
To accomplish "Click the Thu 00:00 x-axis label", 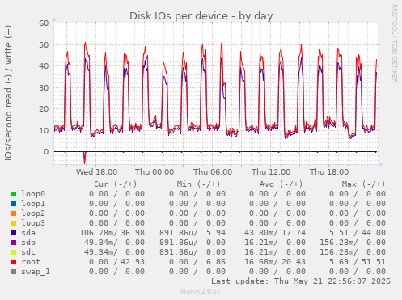I will pos(154,172).
